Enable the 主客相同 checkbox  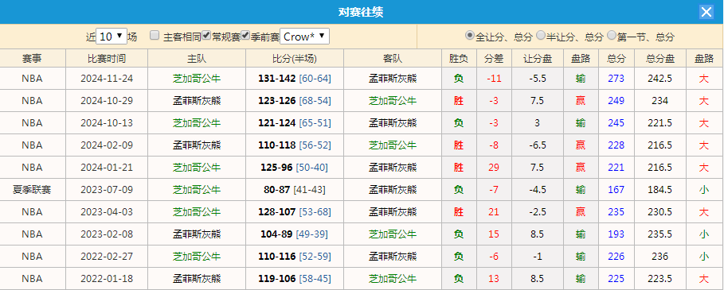coord(155,36)
